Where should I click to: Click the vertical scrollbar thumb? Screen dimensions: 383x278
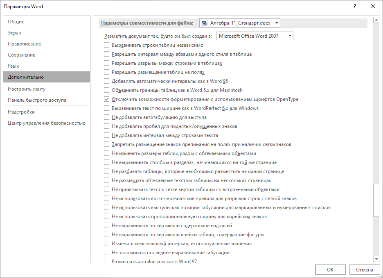pos(376,200)
